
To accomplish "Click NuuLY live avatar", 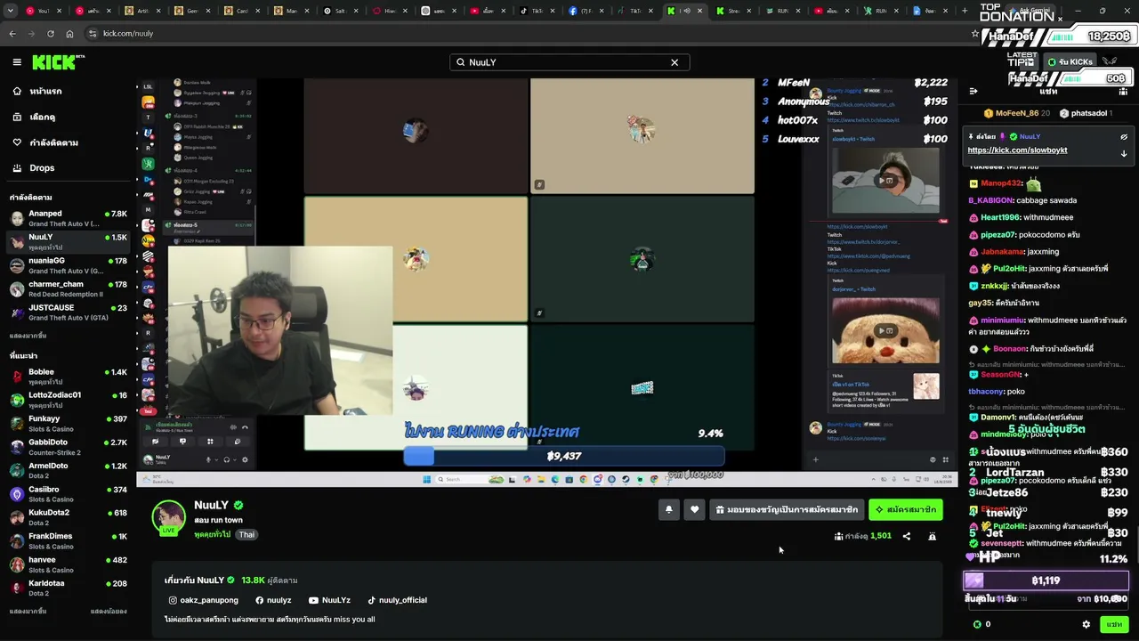I will point(168,517).
